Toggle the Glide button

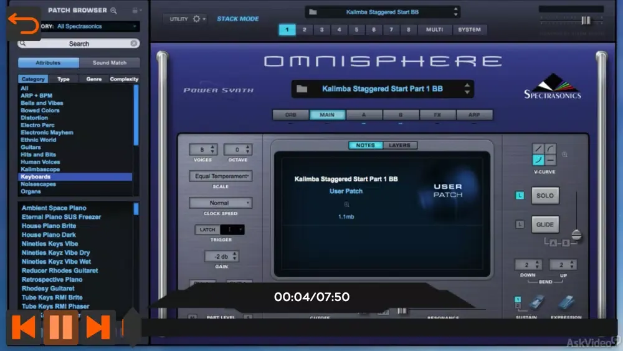(x=545, y=224)
